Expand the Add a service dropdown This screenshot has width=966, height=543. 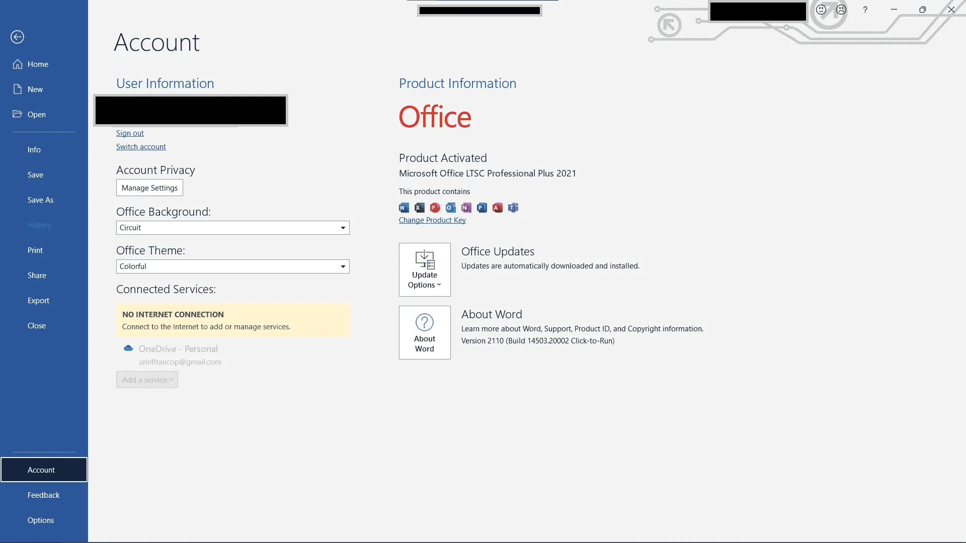click(x=147, y=380)
